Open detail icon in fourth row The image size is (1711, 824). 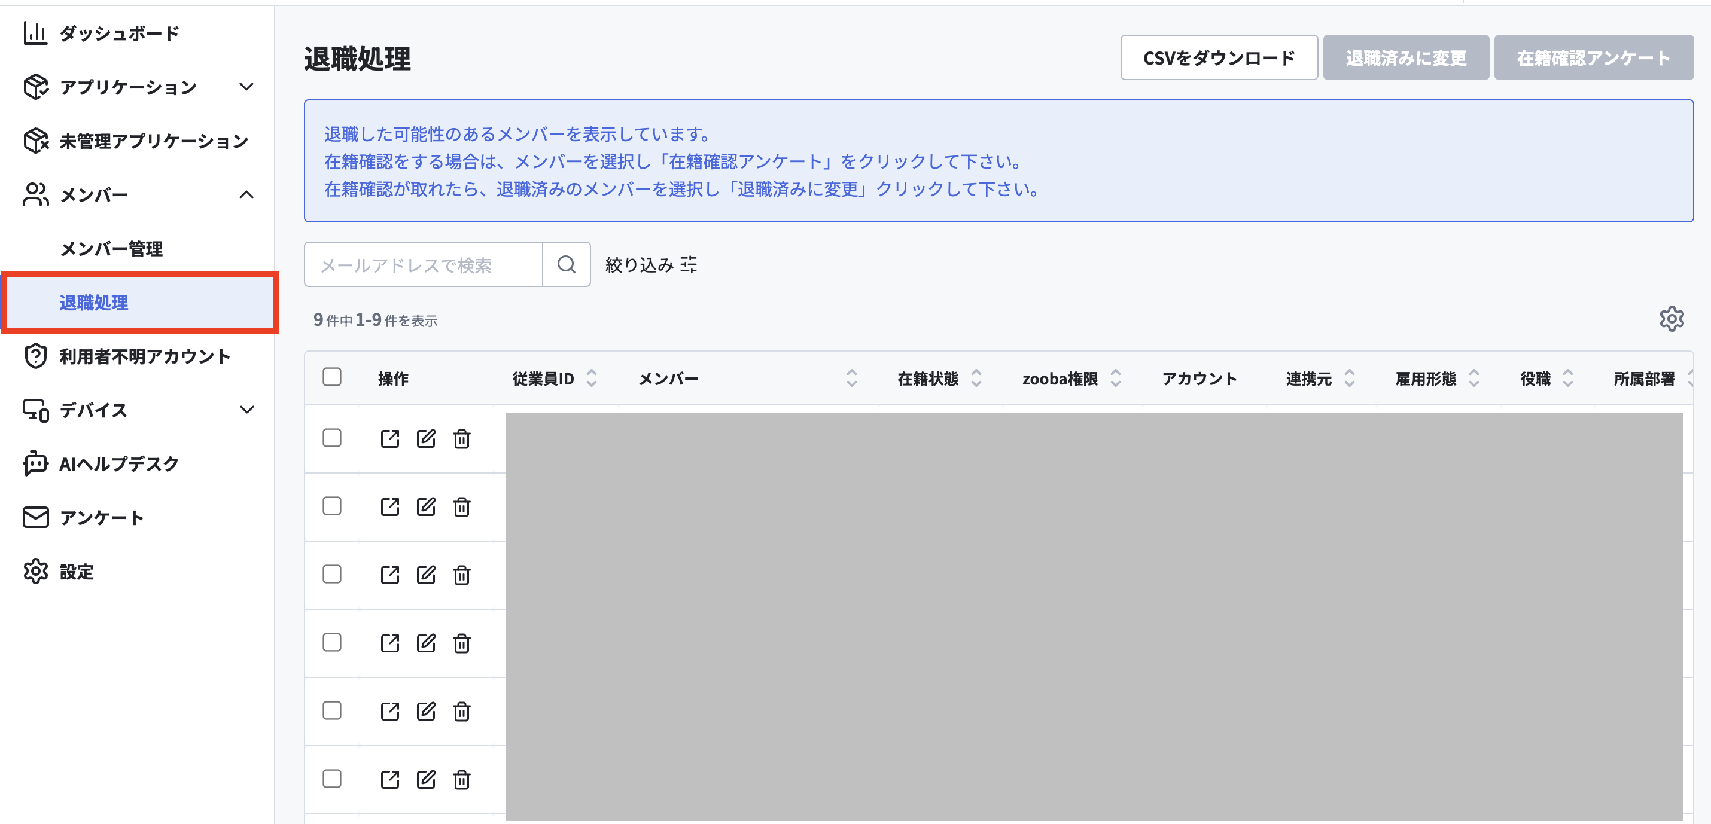(390, 643)
